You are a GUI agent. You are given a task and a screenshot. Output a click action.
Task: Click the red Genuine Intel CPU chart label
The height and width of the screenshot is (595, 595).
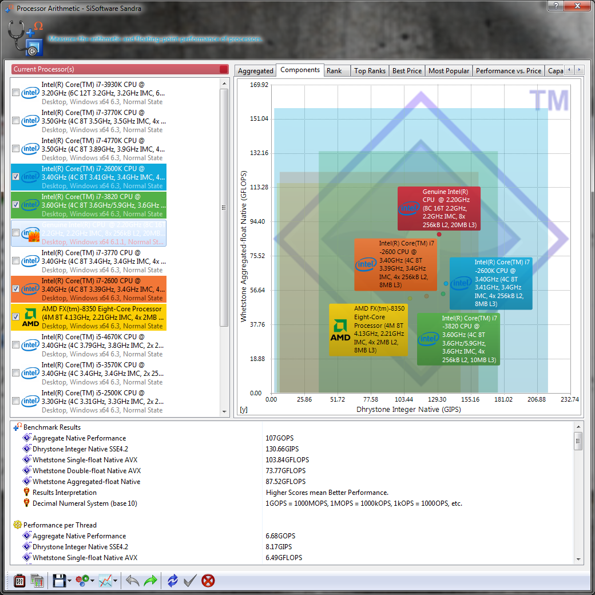439,208
